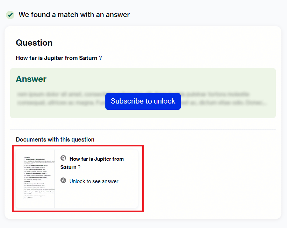Click the green Answer heading
Image resolution: width=287 pixels, height=228 pixels.
(31, 79)
